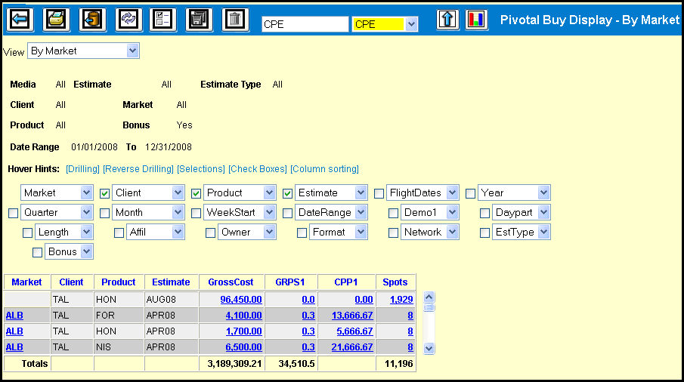Click the 13,666.67 CPP1 link
The width and height of the screenshot is (684, 382).
[352, 316]
